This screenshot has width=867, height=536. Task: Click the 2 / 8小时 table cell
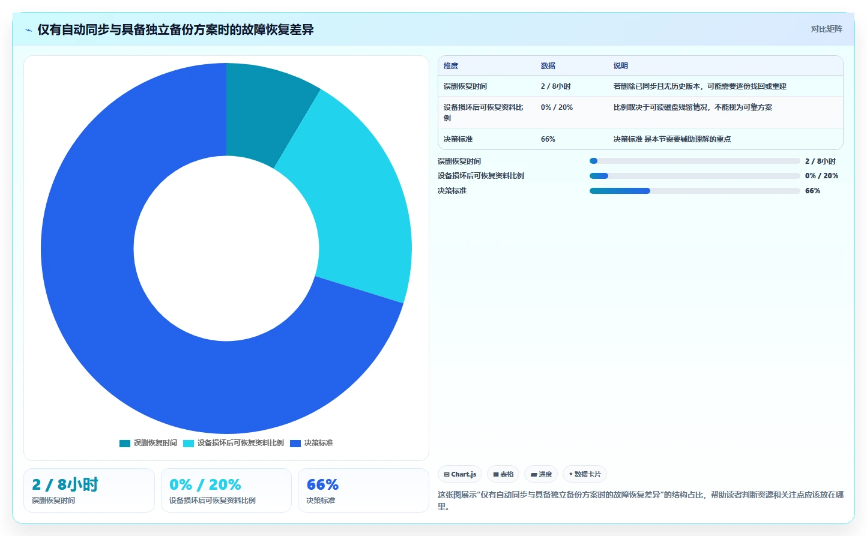(x=556, y=86)
